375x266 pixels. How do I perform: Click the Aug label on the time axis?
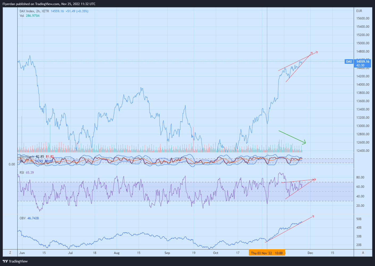click(x=117, y=253)
